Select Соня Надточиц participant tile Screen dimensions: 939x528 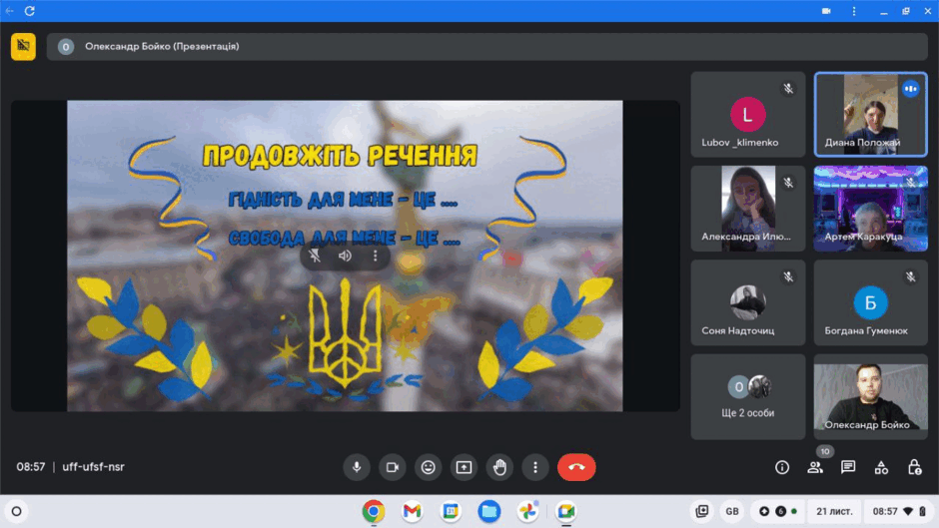(748, 302)
